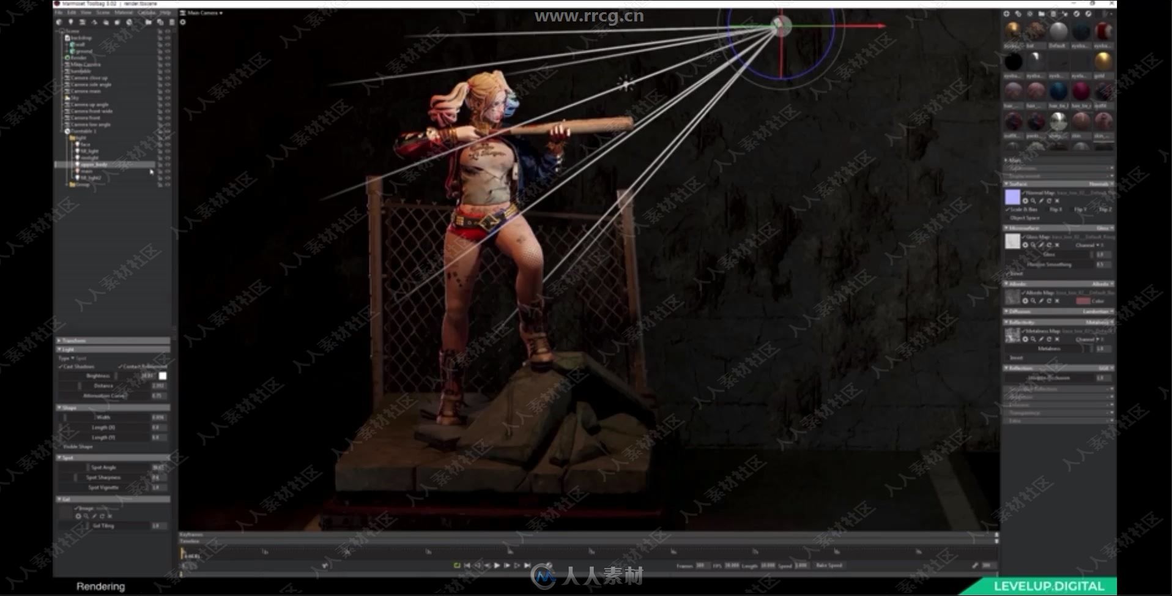Select the fill_light2 item
The image size is (1172, 596).
[x=91, y=177]
